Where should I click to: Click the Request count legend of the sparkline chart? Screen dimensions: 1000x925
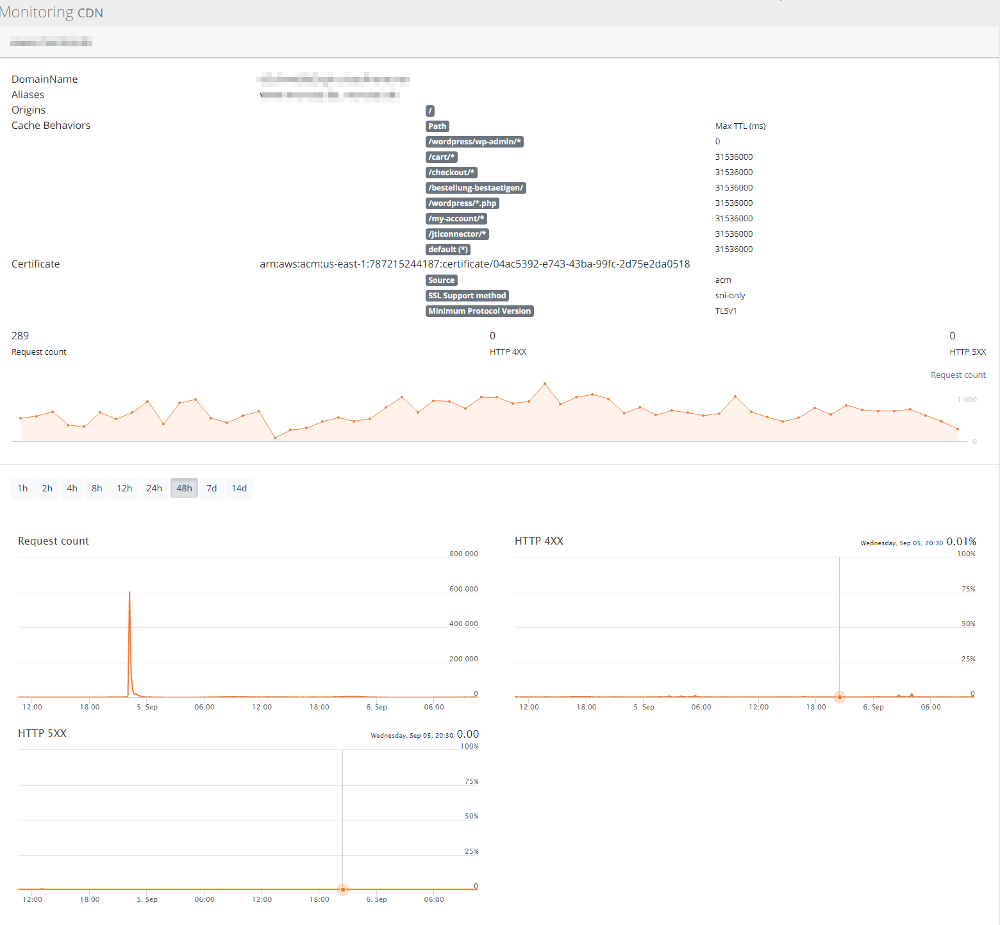coord(958,375)
